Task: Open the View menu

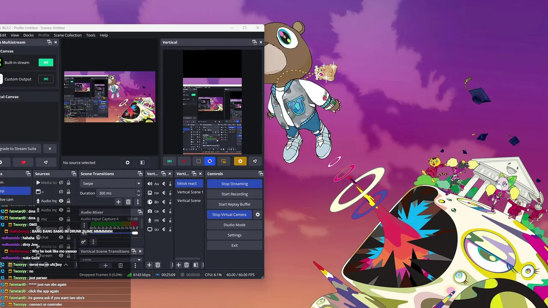Action: pyautogui.click(x=15, y=35)
